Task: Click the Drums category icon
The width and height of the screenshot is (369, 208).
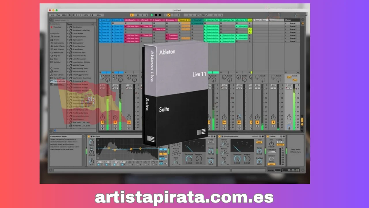Action: point(52,40)
